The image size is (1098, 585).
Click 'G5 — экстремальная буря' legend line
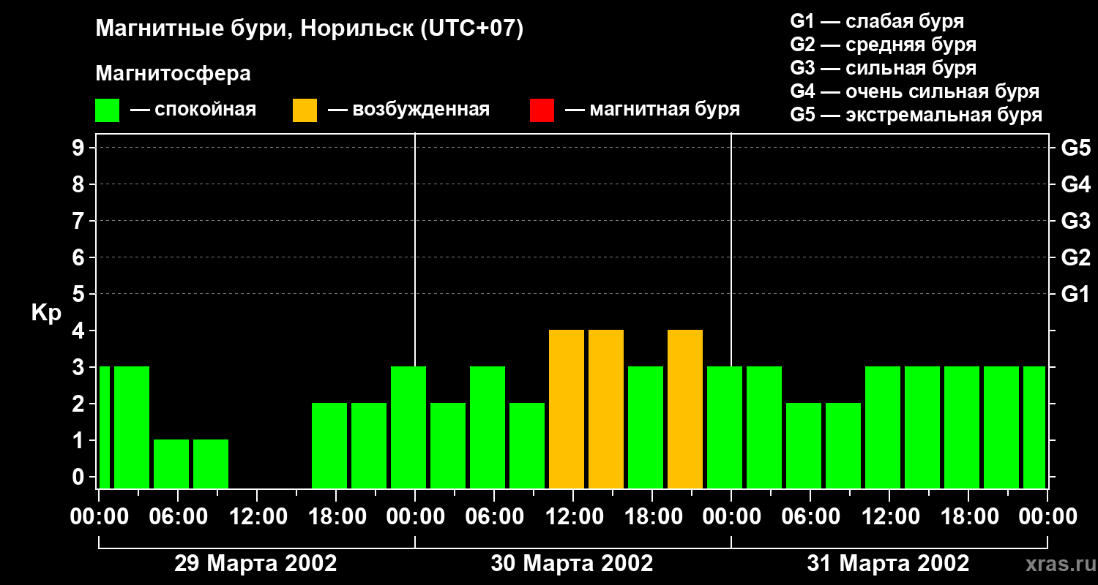pos(916,116)
